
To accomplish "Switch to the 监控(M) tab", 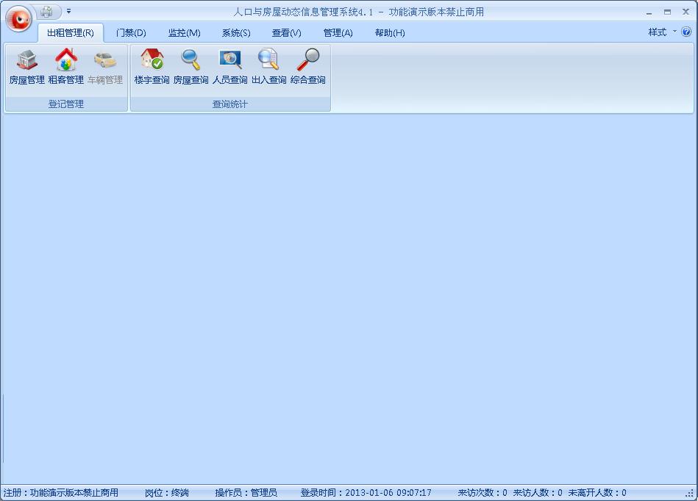I will point(185,33).
